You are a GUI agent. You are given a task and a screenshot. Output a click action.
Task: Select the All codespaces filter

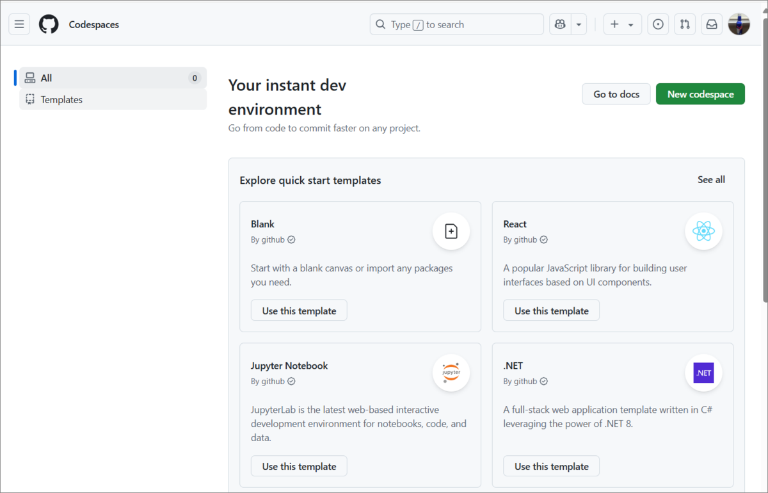tap(44, 77)
